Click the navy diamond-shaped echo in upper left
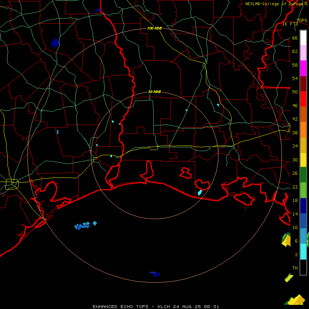309x309 pixels. click(x=55, y=43)
